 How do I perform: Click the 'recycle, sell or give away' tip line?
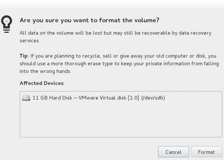click(x=118, y=56)
